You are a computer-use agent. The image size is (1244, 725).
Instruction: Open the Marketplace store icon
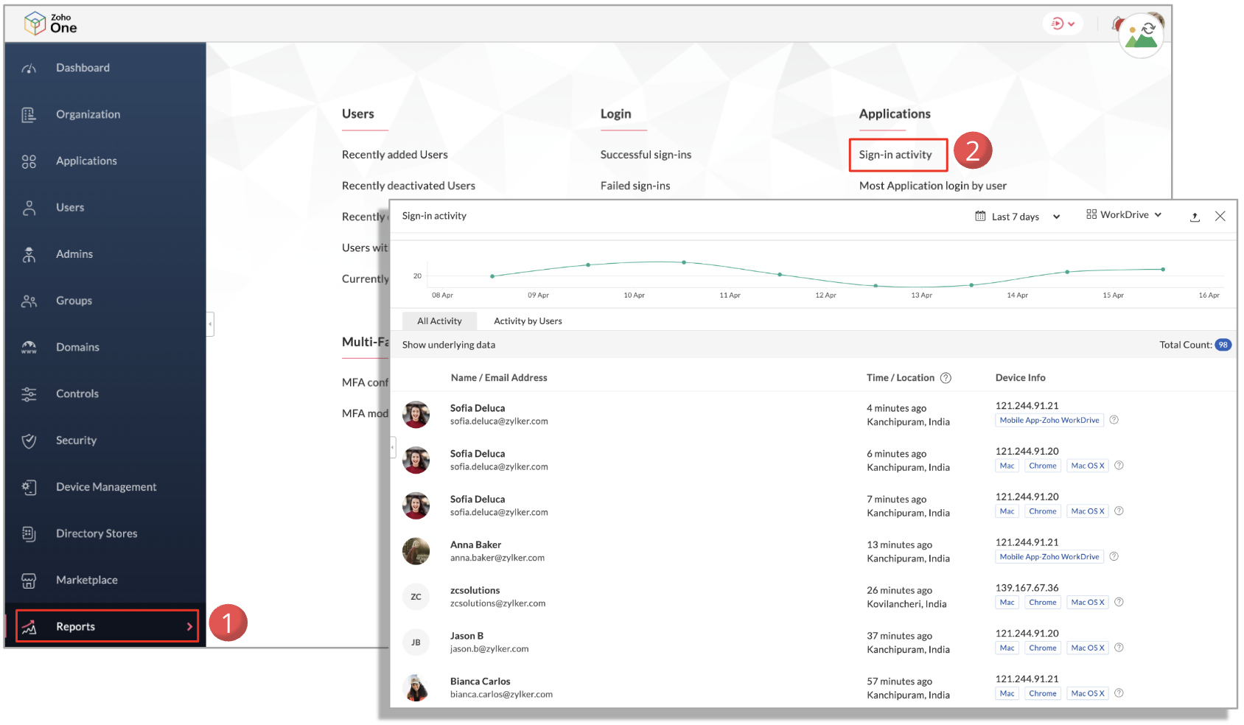tap(29, 581)
